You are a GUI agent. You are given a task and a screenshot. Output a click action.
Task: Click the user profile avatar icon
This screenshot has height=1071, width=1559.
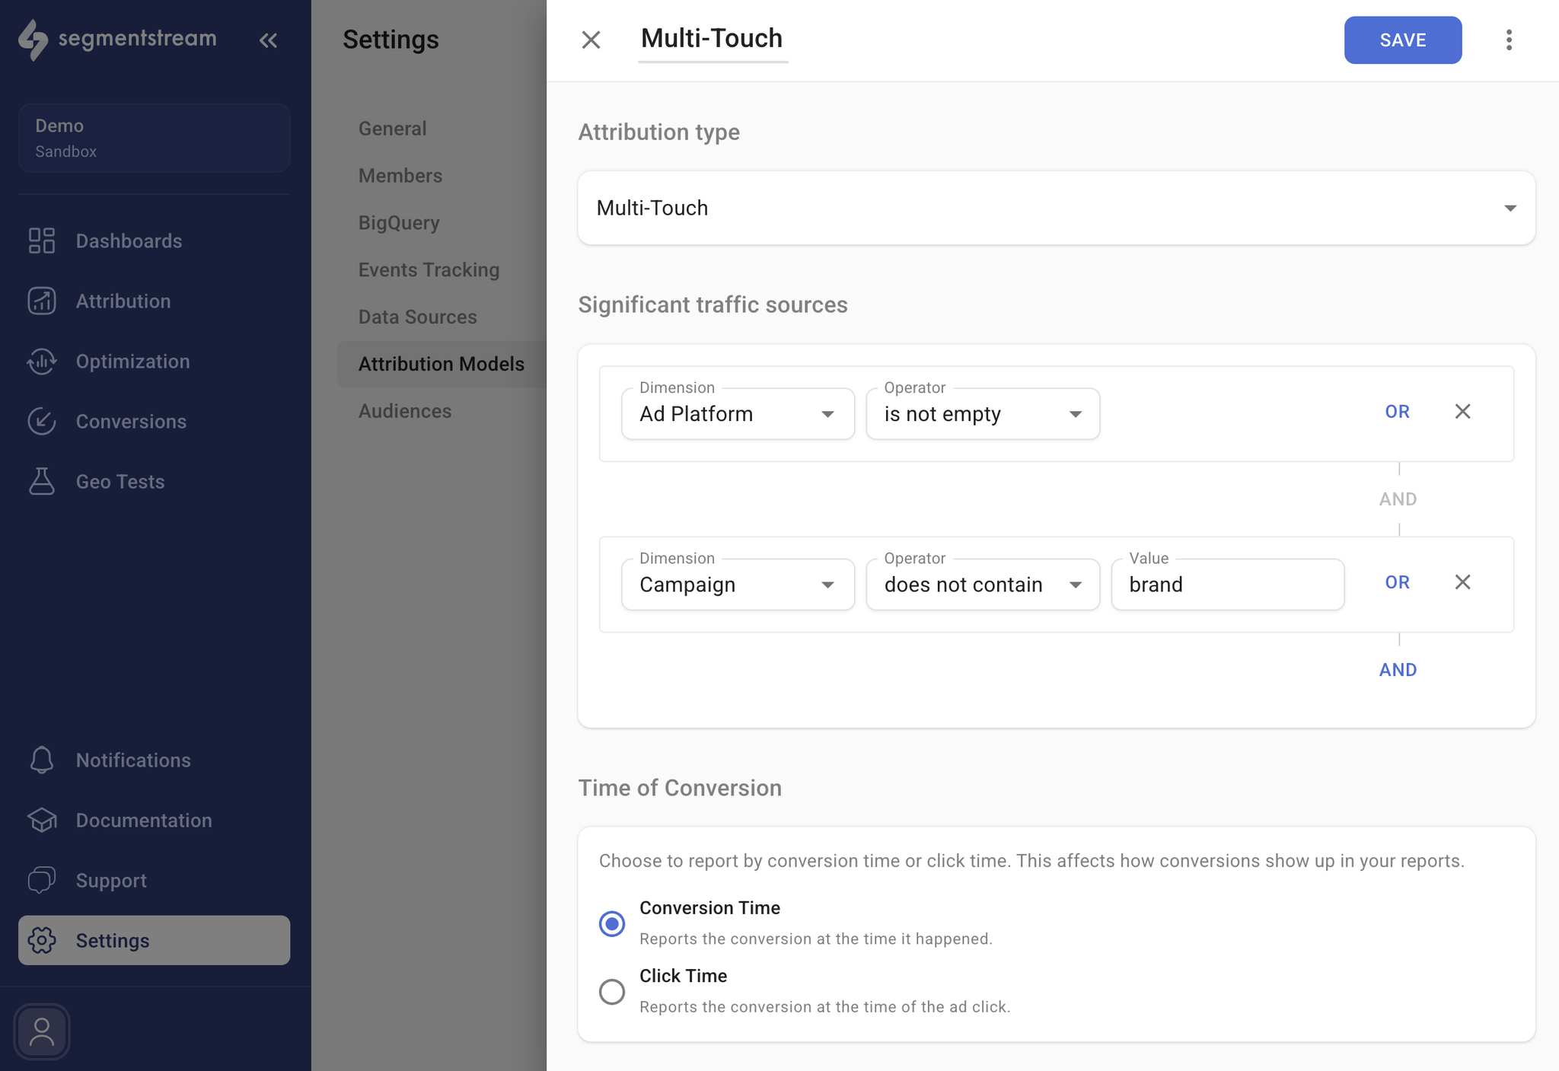(x=42, y=1032)
